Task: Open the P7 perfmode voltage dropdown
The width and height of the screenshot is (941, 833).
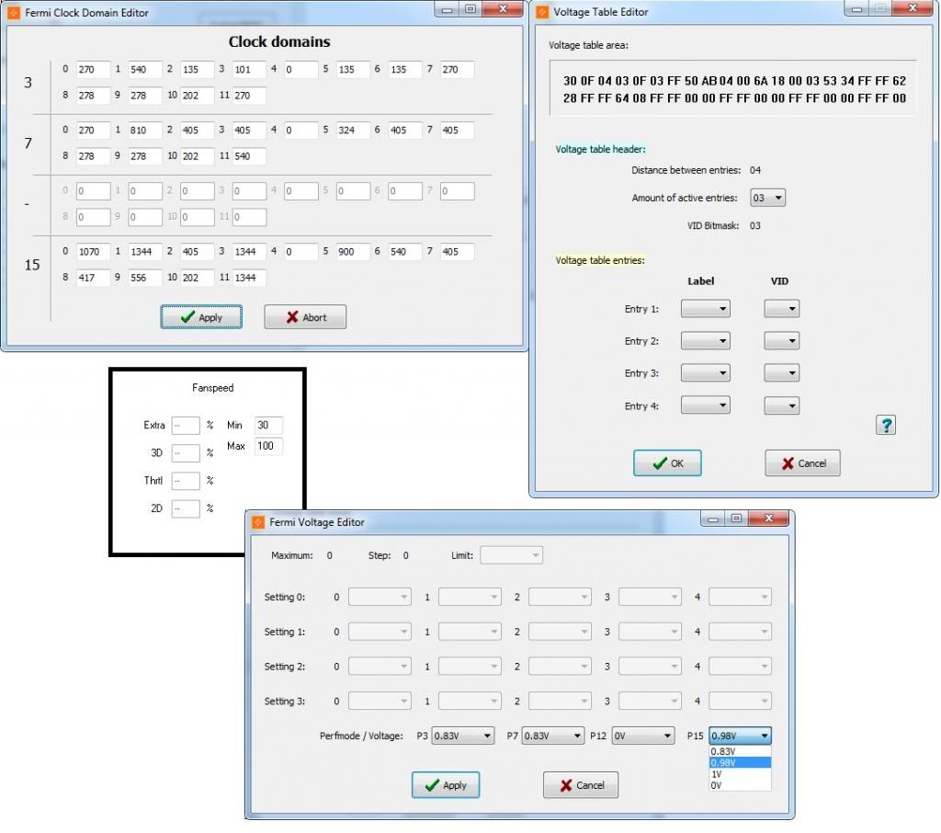Action: 552,736
